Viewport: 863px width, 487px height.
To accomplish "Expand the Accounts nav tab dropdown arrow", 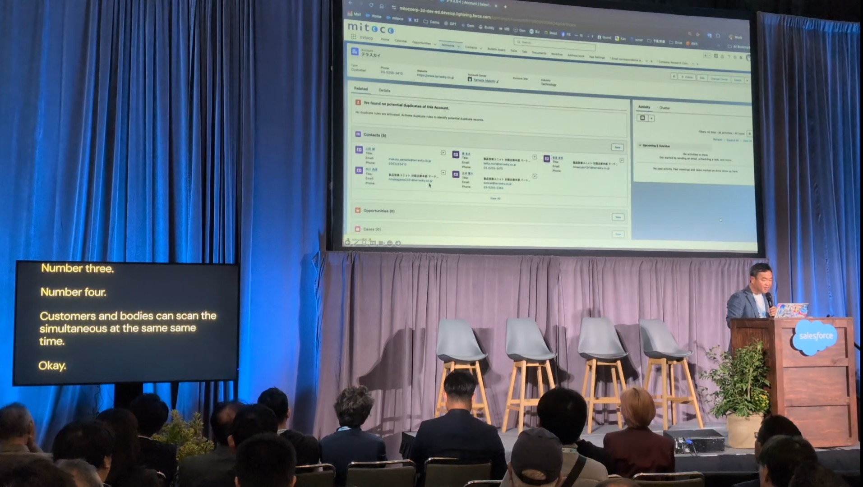I will tap(458, 46).
